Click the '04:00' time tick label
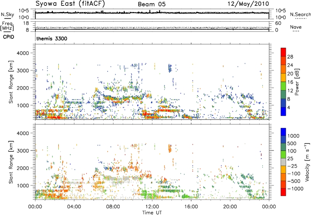 click(74, 207)
